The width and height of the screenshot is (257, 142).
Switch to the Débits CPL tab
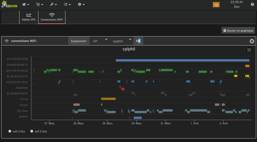tap(29, 17)
